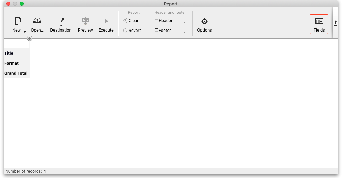Click the New report icon
This screenshot has height=178, width=342.
pyautogui.click(x=18, y=21)
